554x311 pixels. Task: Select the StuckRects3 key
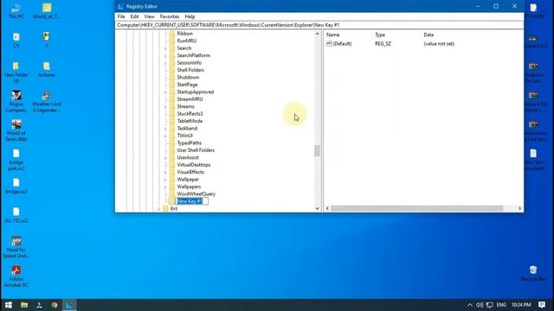(190, 114)
